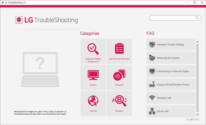Click the app icon in the title bar

(x=3, y=2)
